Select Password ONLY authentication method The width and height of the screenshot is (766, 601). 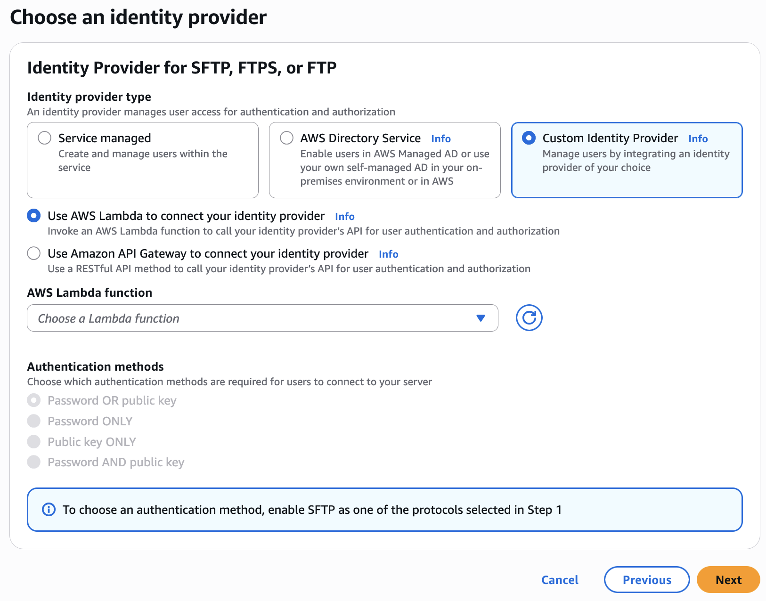34,421
